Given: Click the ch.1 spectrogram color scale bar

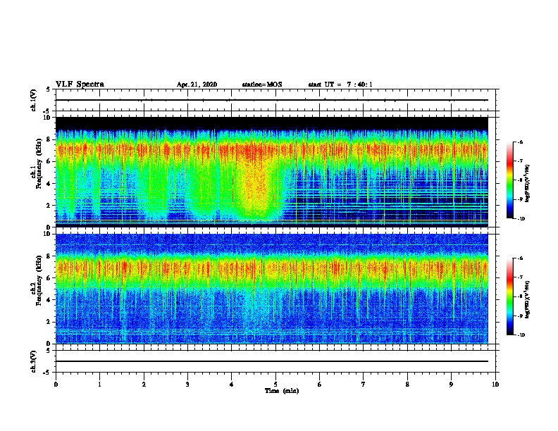Looking at the screenshot, I should point(510,180).
